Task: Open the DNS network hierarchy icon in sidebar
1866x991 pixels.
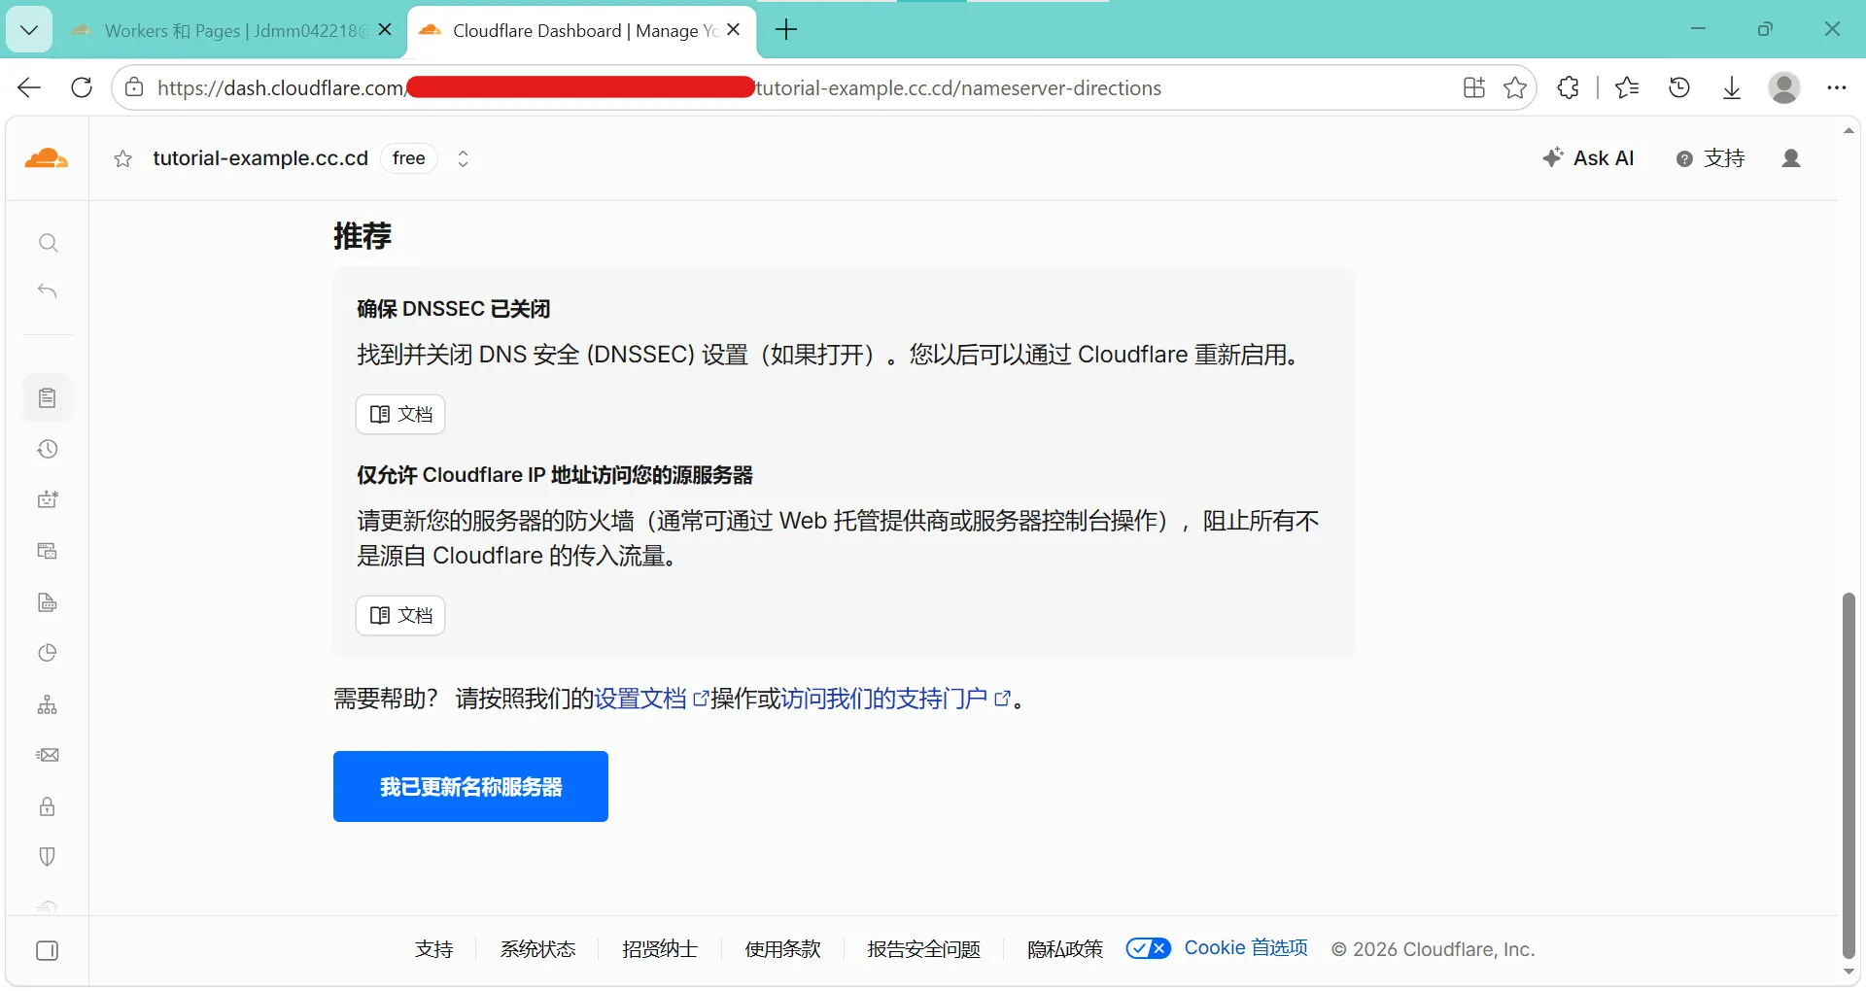Action: tap(48, 704)
